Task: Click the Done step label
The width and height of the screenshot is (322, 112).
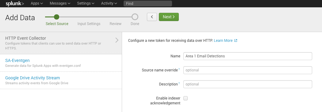Action: pyautogui.click(x=135, y=24)
